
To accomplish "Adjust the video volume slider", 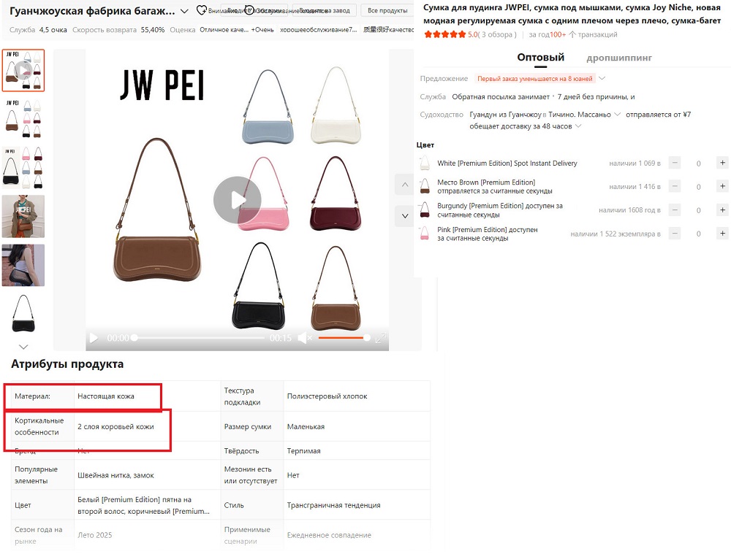I will [344, 338].
